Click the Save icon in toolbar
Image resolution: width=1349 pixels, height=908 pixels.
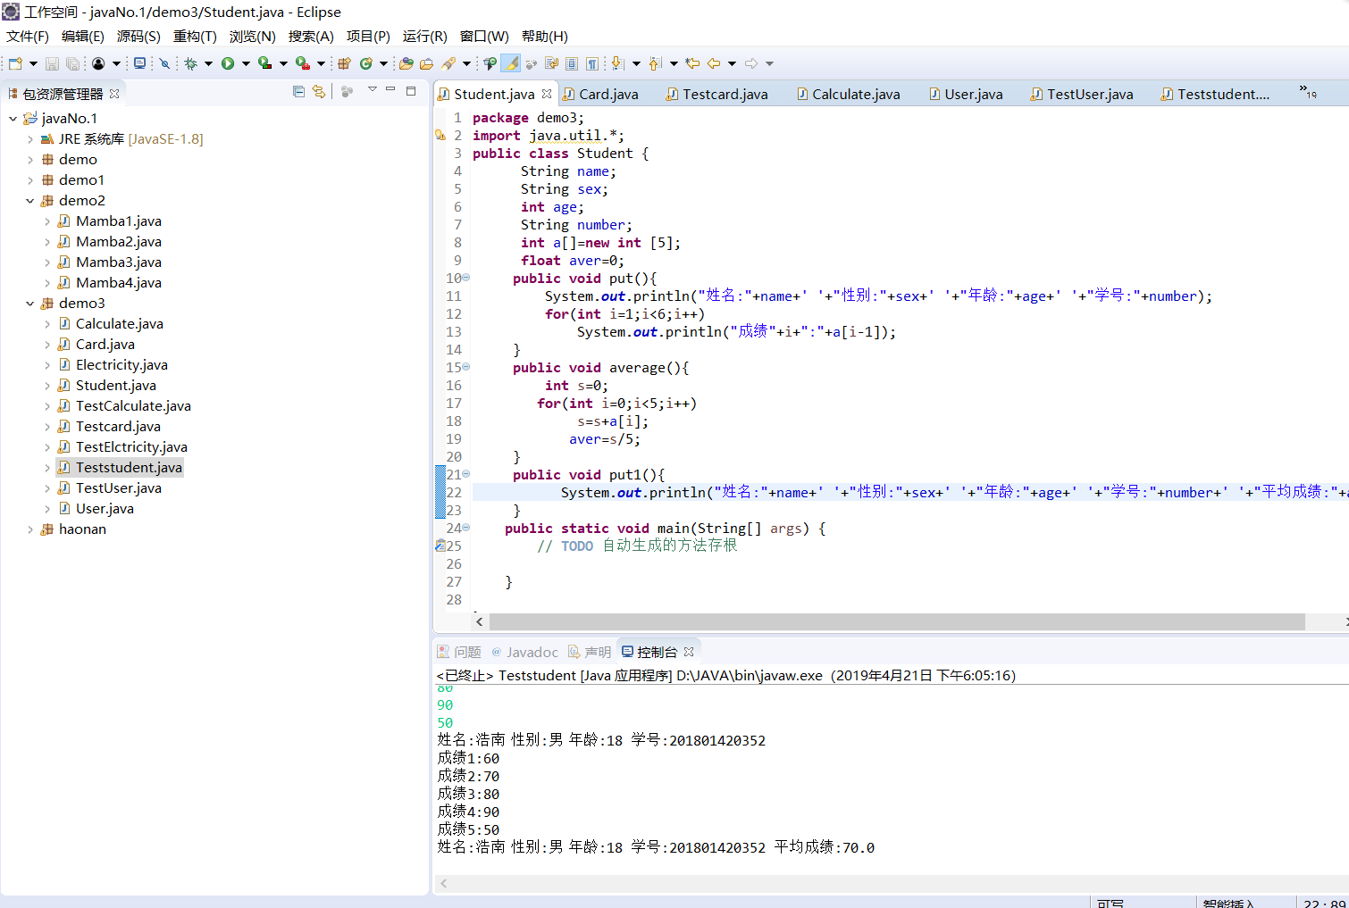(x=52, y=63)
